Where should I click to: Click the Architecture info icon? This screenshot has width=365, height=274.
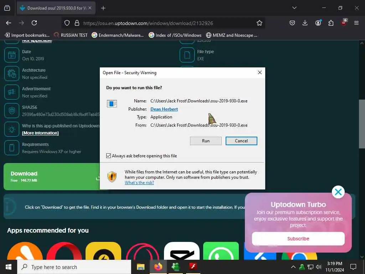(12, 73)
